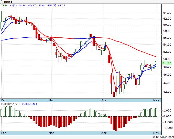
Task: Click the 1.000 MACD axis label
Action: tap(167, 111)
